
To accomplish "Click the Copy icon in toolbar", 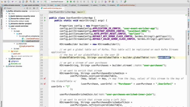I will 23,2.
